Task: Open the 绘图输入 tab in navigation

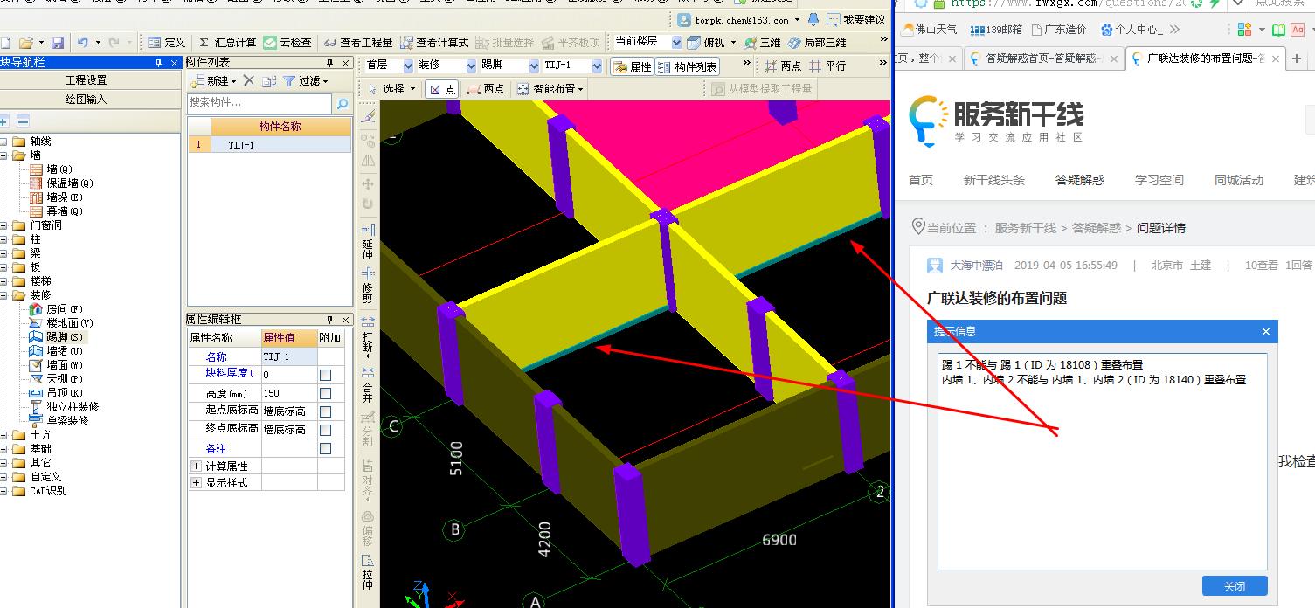Action: coord(86,99)
